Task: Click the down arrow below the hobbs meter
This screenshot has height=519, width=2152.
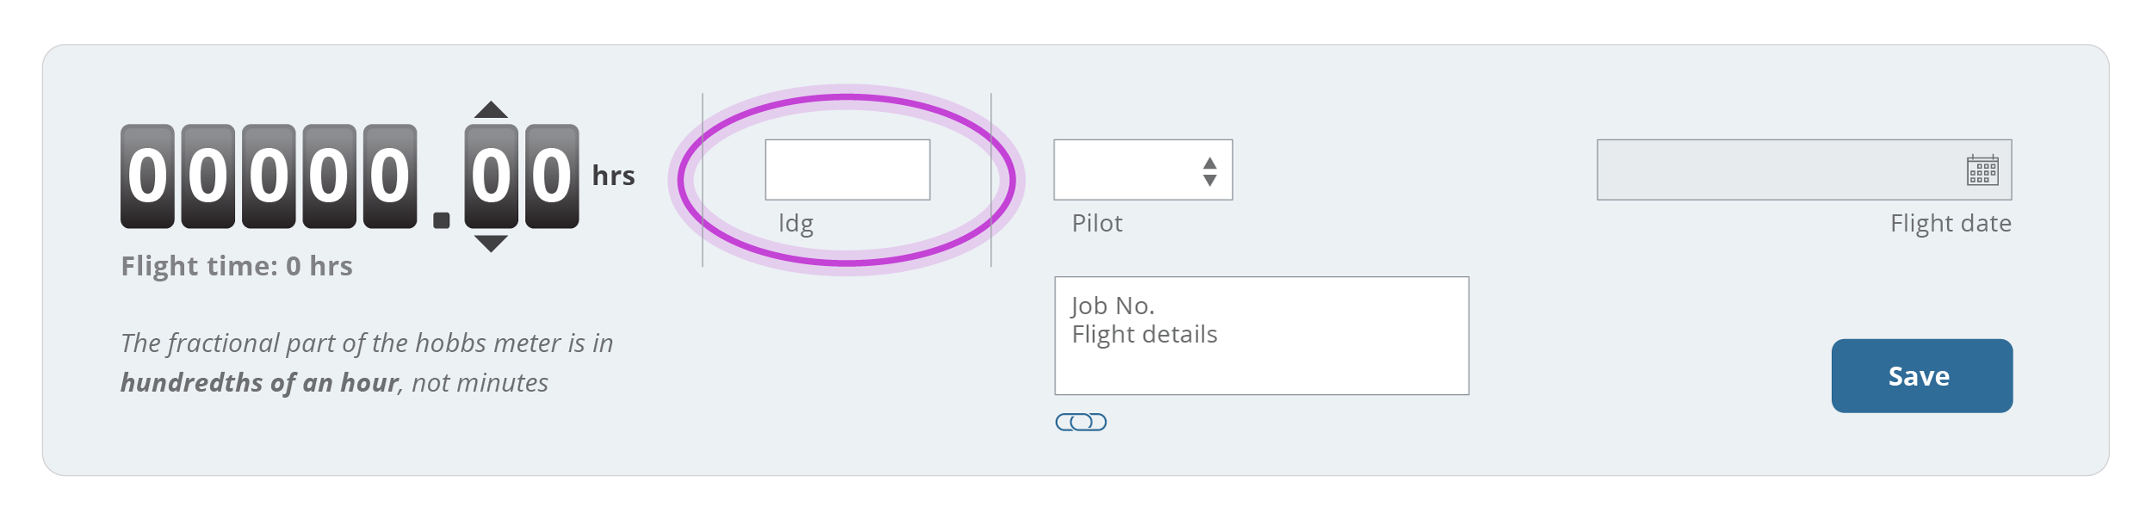Action: coord(491,244)
